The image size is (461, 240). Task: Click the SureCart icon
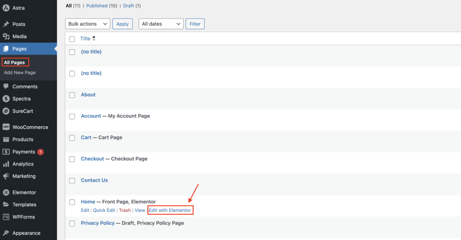click(6, 111)
